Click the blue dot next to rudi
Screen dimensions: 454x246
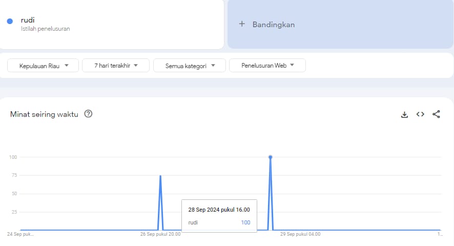10,21
